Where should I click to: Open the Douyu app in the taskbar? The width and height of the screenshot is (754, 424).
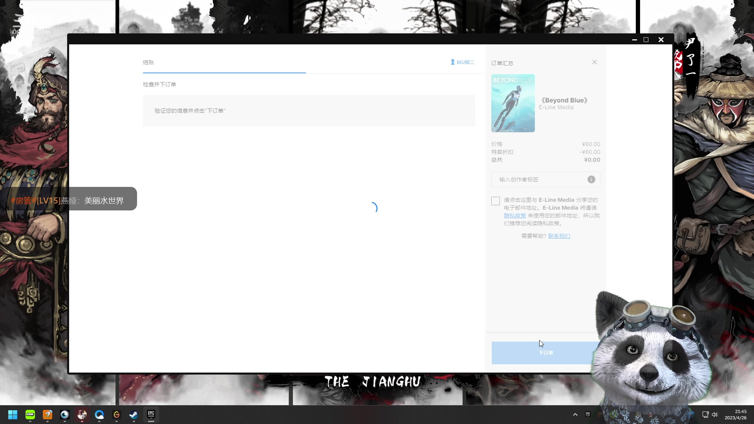[x=48, y=415]
